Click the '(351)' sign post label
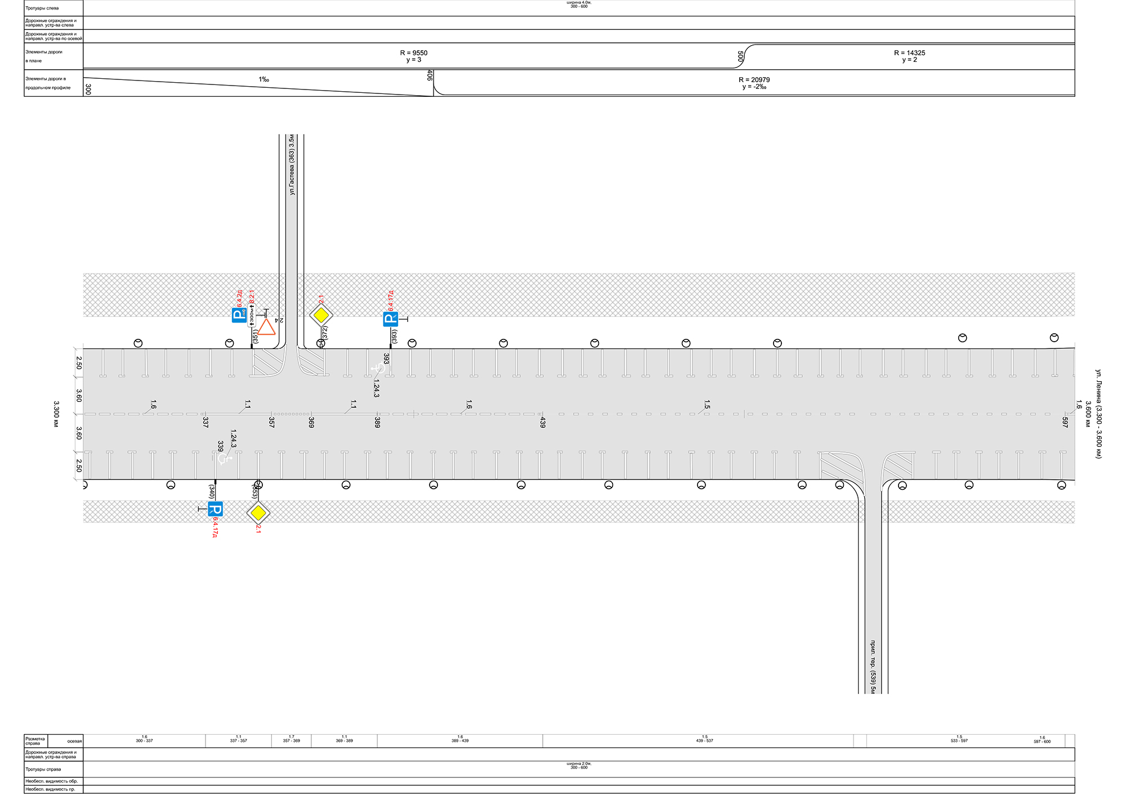 255,336
